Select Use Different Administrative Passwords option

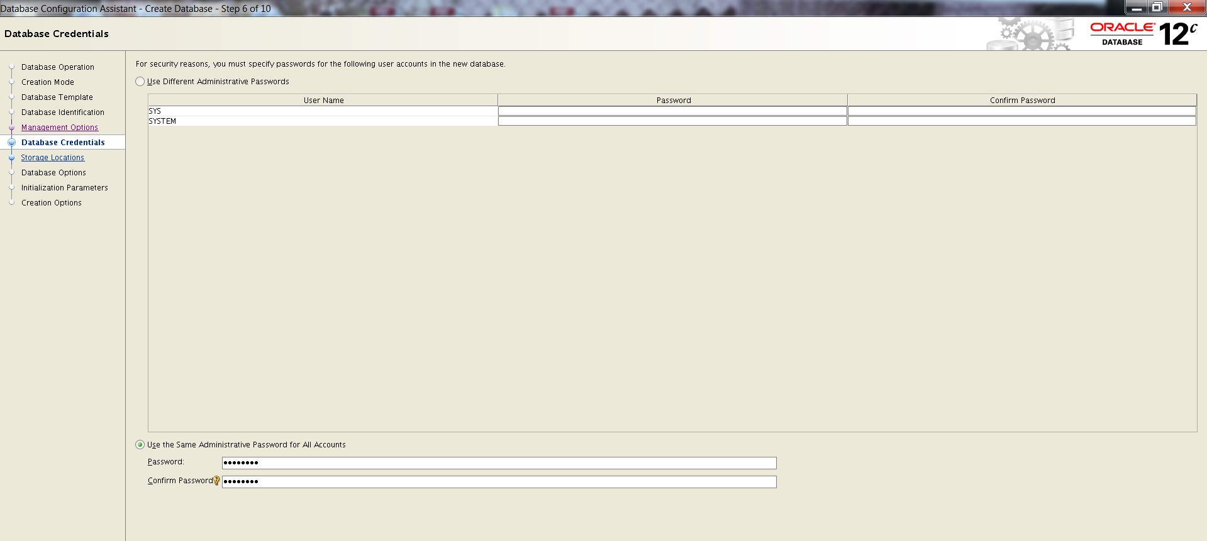point(140,82)
